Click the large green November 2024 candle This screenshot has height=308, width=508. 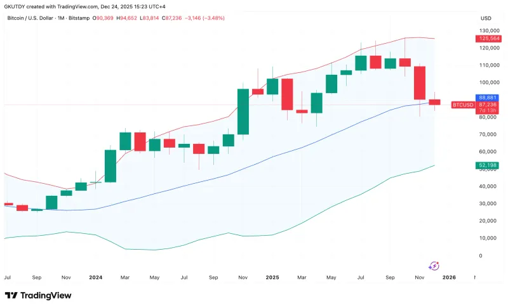pos(243,112)
